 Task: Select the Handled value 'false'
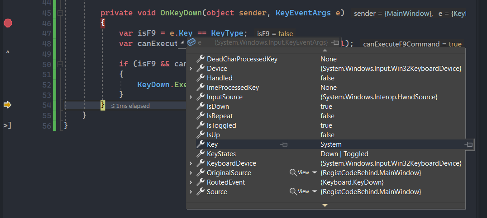point(327,78)
